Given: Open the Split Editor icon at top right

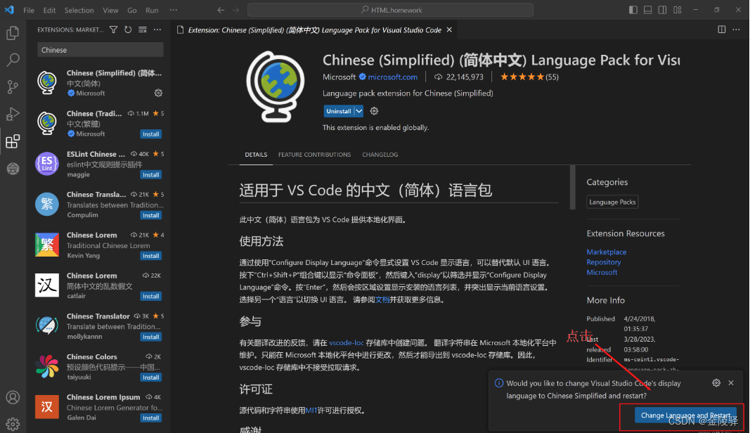Looking at the screenshot, I should [721, 30].
